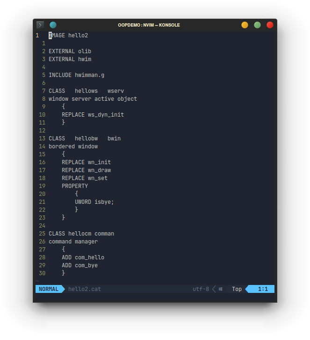Click the EXTERNAL hwim line
310x340 pixels.
[70, 59]
